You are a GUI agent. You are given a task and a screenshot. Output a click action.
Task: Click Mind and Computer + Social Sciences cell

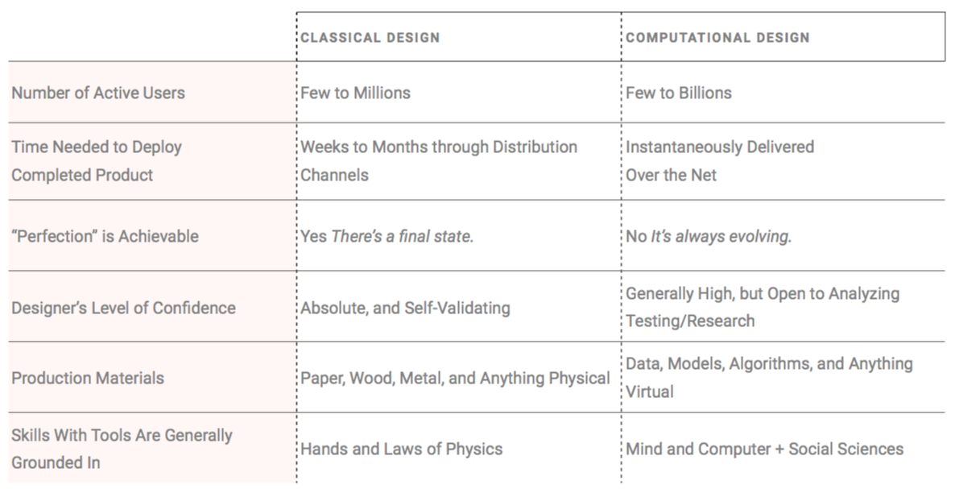[x=764, y=449]
